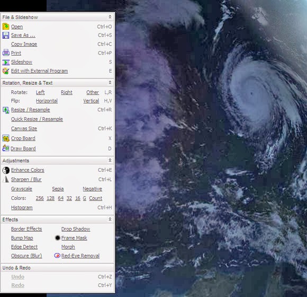Click the Open folder icon
307x297 pixels.
pyautogui.click(x=6, y=27)
